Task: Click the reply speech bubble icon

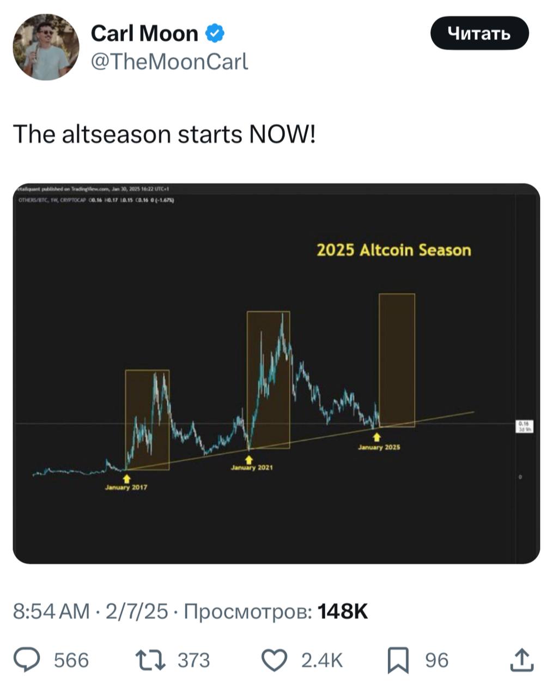Action: (x=27, y=660)
